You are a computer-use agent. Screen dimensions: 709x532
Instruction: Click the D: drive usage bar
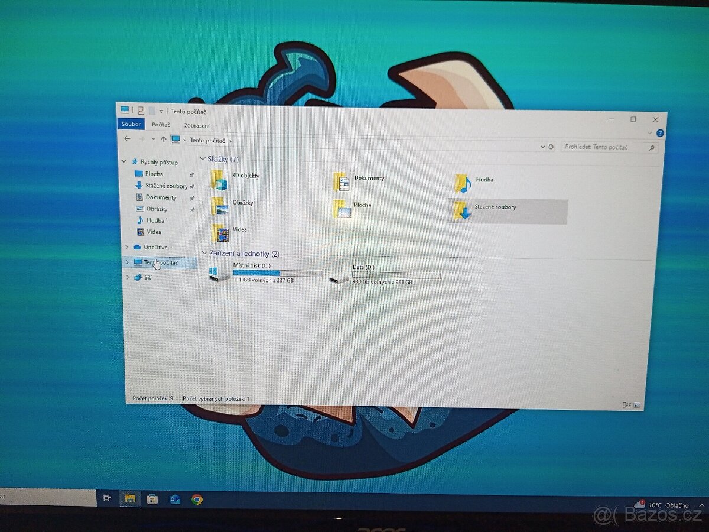[x=396, y=275]
